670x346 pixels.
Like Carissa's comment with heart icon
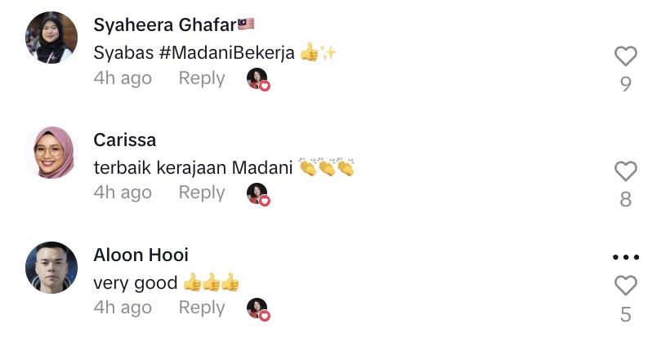coord(626,171)
